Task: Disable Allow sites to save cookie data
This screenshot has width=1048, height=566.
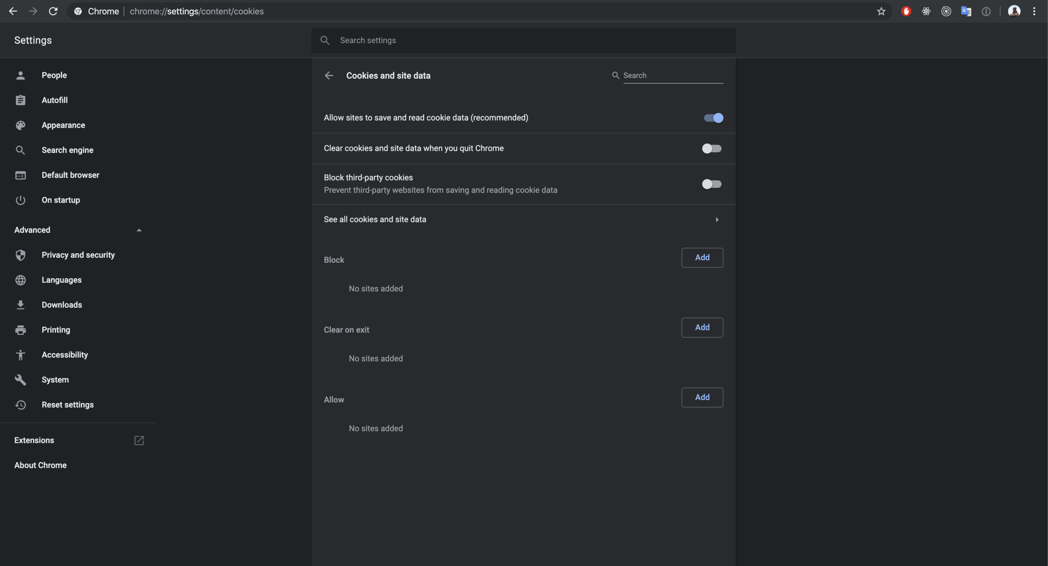Action: (713, 118)
